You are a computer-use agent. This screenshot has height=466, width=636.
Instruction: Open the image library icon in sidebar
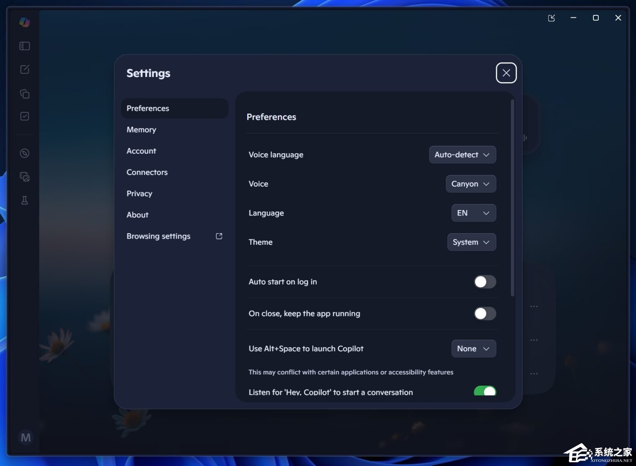coord(25,177)
